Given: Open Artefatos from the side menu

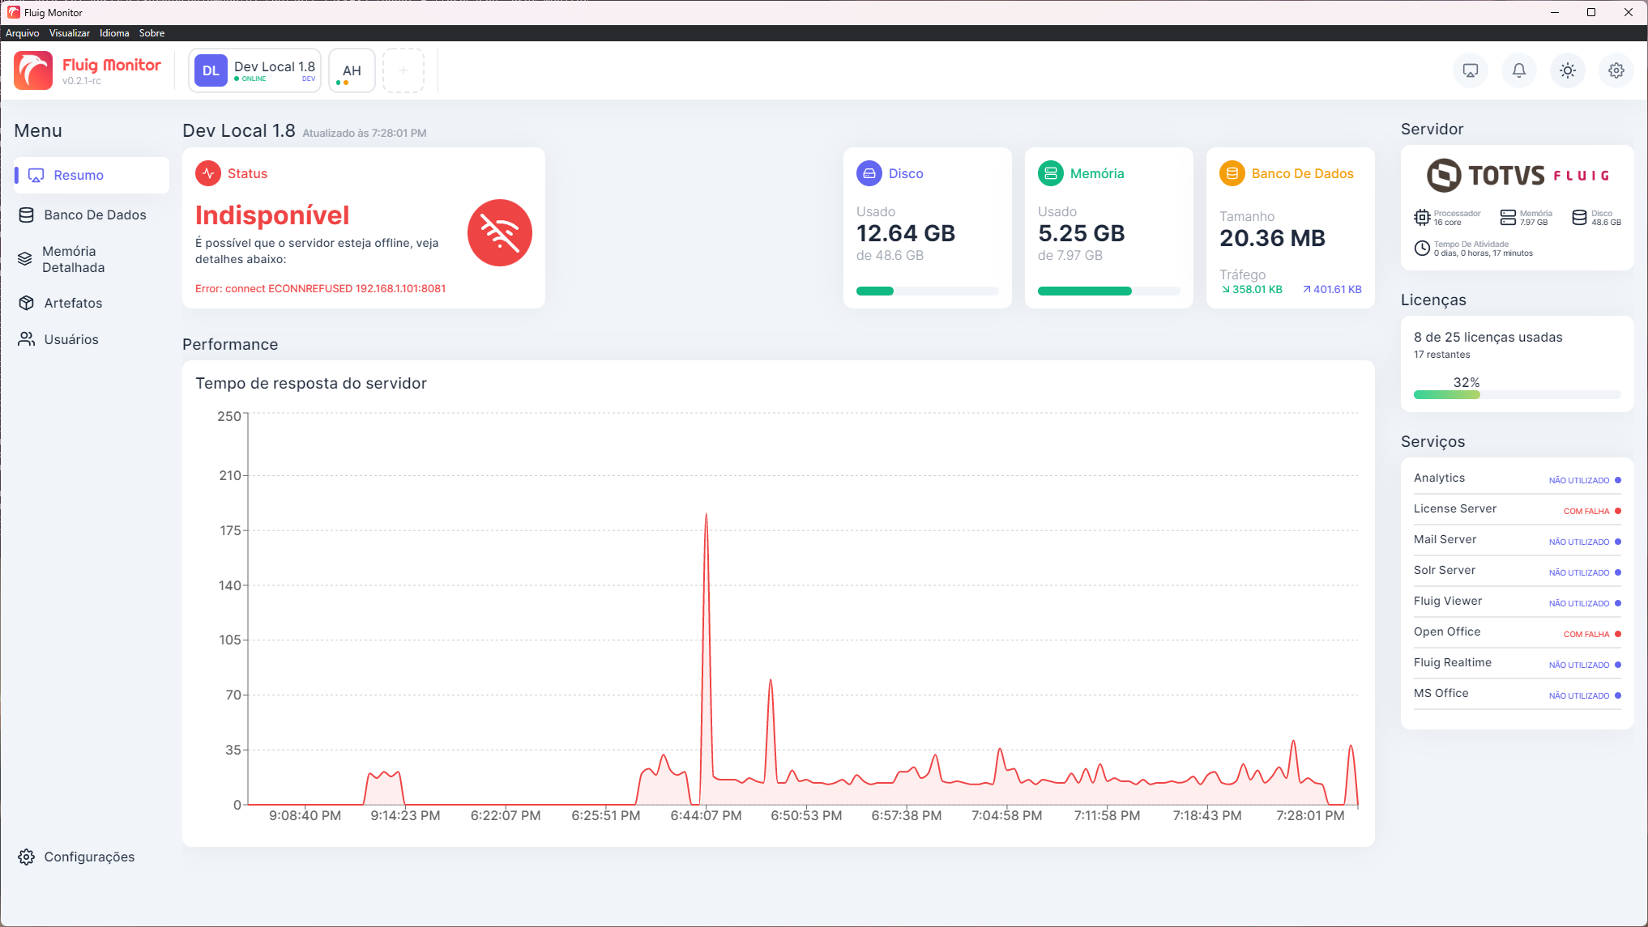Looking at the screenshot, I should 73,303.
